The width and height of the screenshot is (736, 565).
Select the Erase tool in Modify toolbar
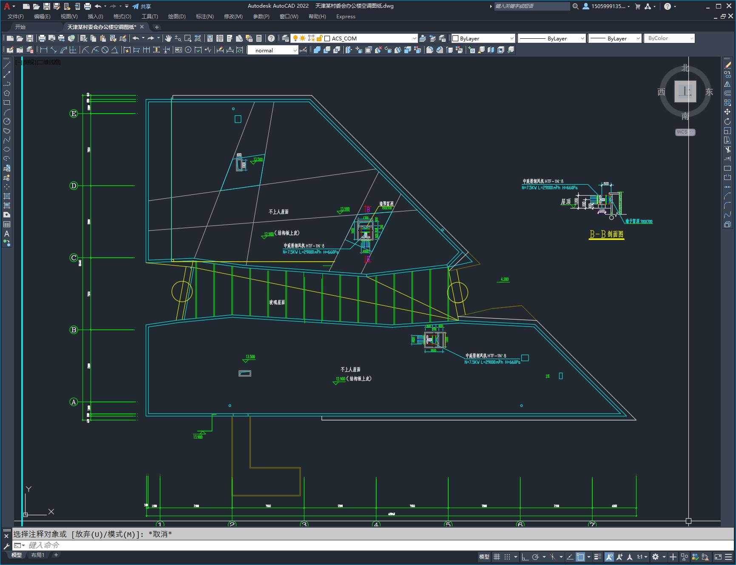(727, 65)
